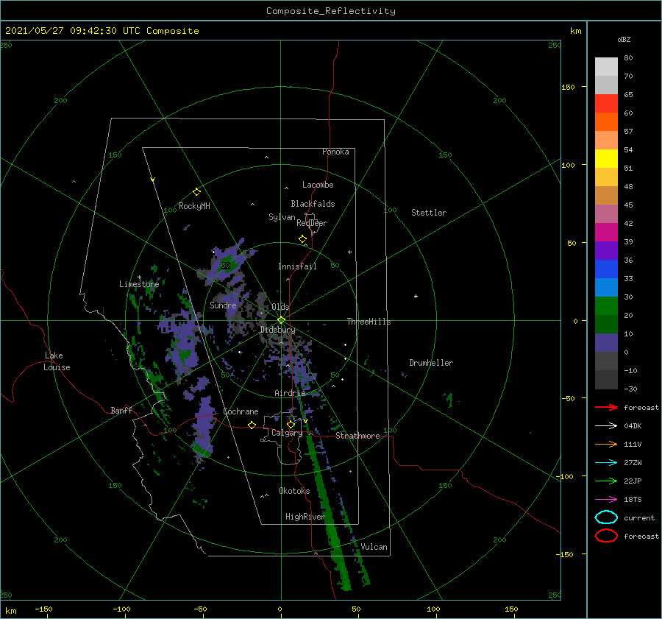Viewport: 662px width, 619px height.
Task: Click the radar-center diamond near Olds
Action: tap(281, 320)
